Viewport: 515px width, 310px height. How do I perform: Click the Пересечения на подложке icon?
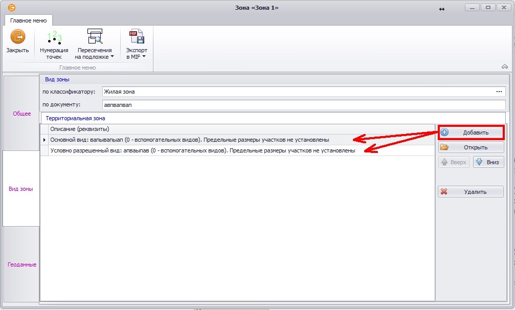click(95, 37)
